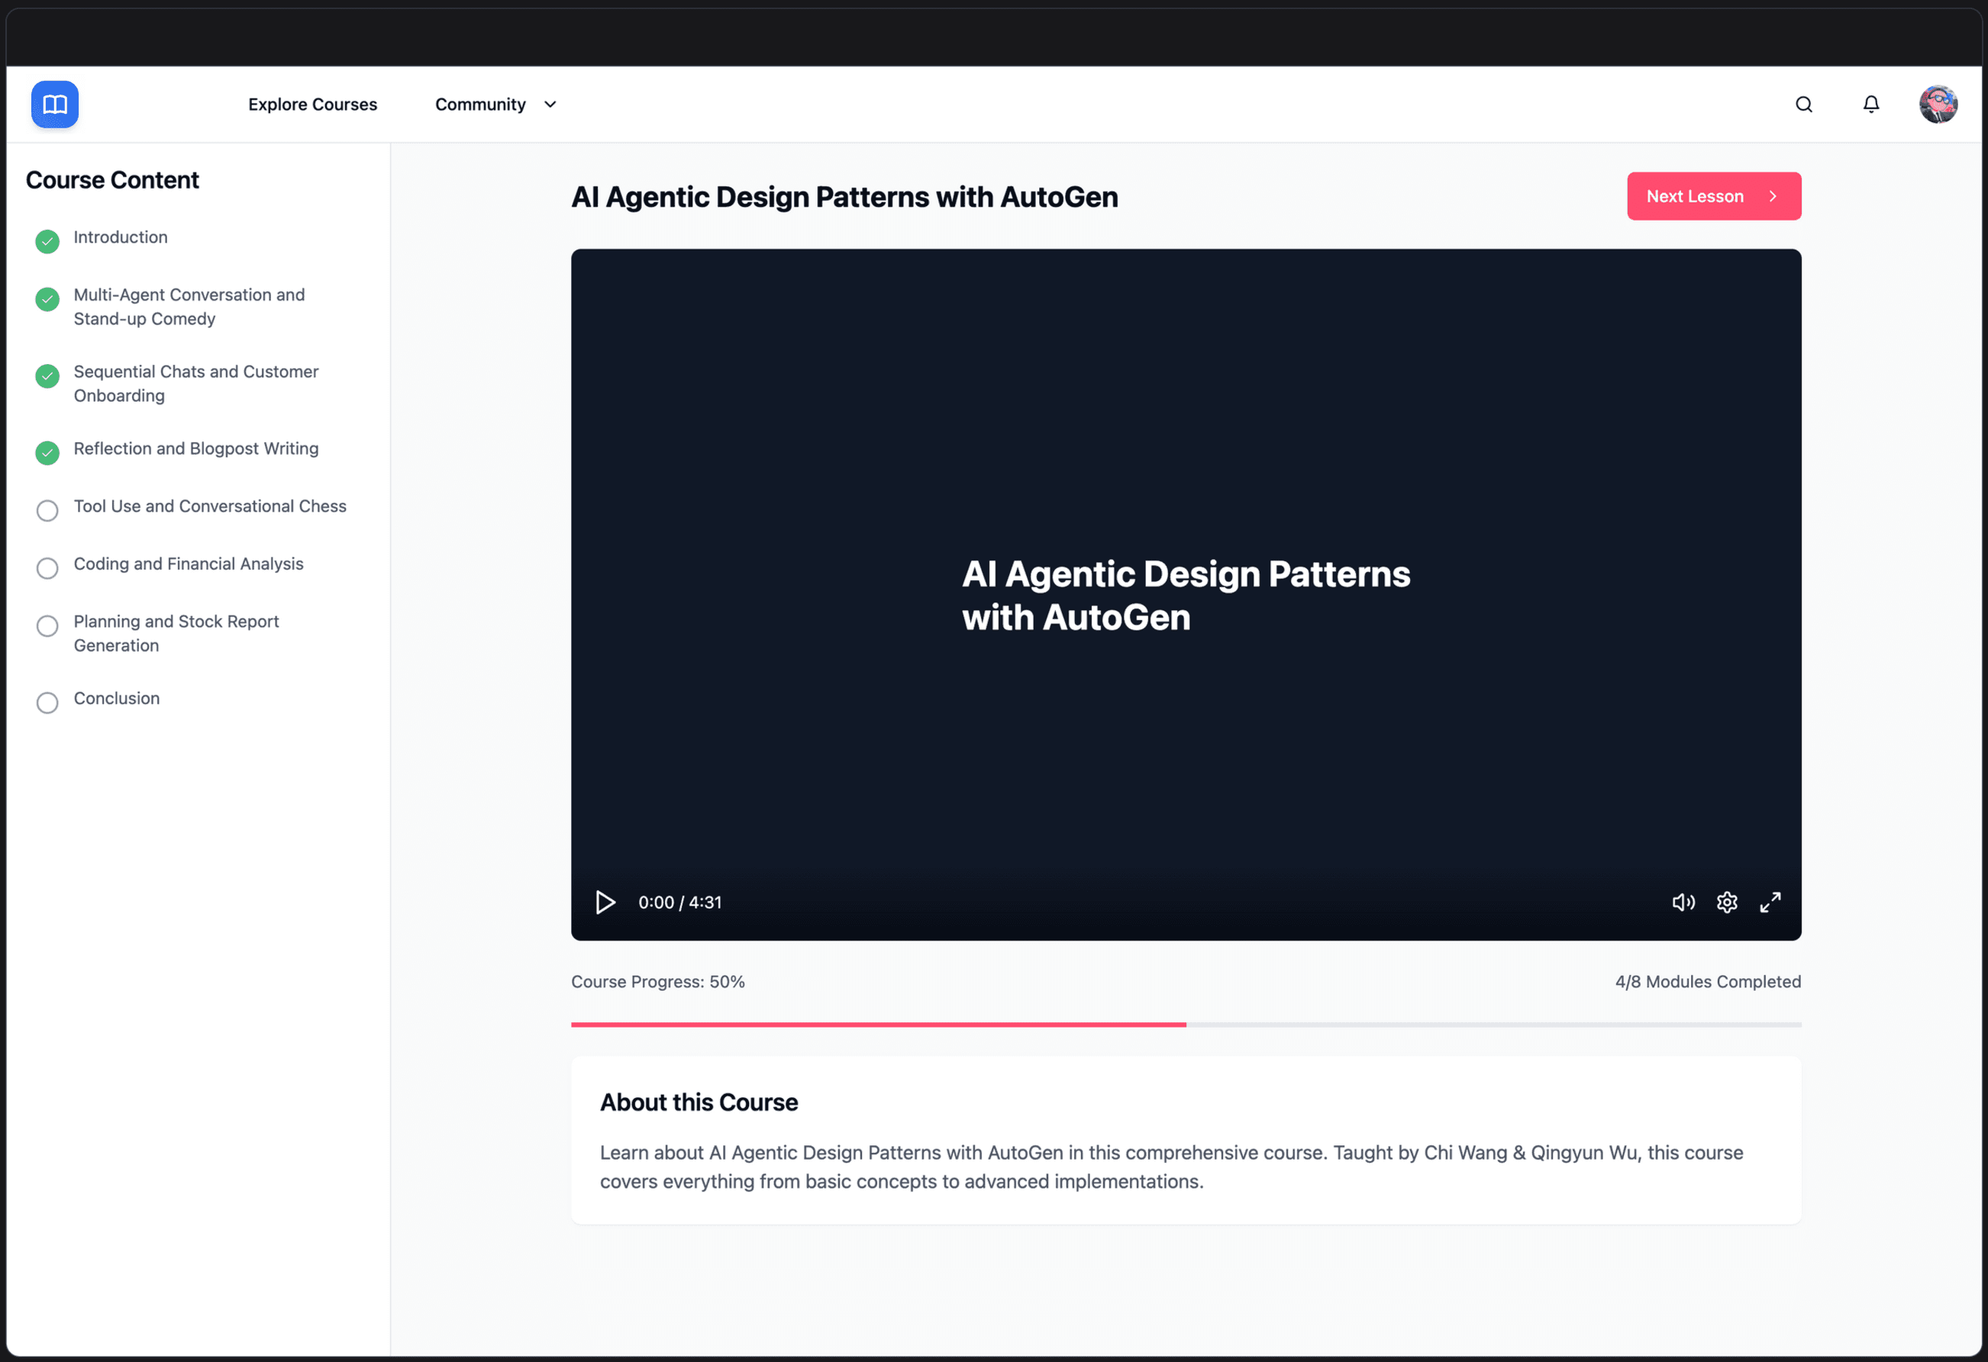Toggle Reflection and Blogpost Writing checkmark

tap(48, 453)
